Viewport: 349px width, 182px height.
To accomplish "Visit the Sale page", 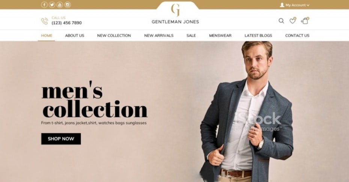I will pyautogui.click(x=191, y=36).
